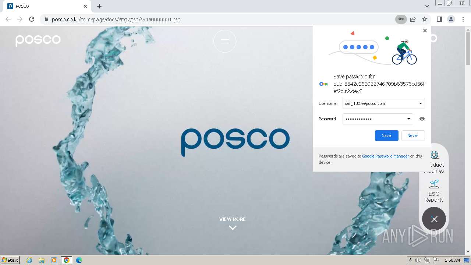Click the volume speaker tray icon
The image size is (471, 265).
(418, 260)
